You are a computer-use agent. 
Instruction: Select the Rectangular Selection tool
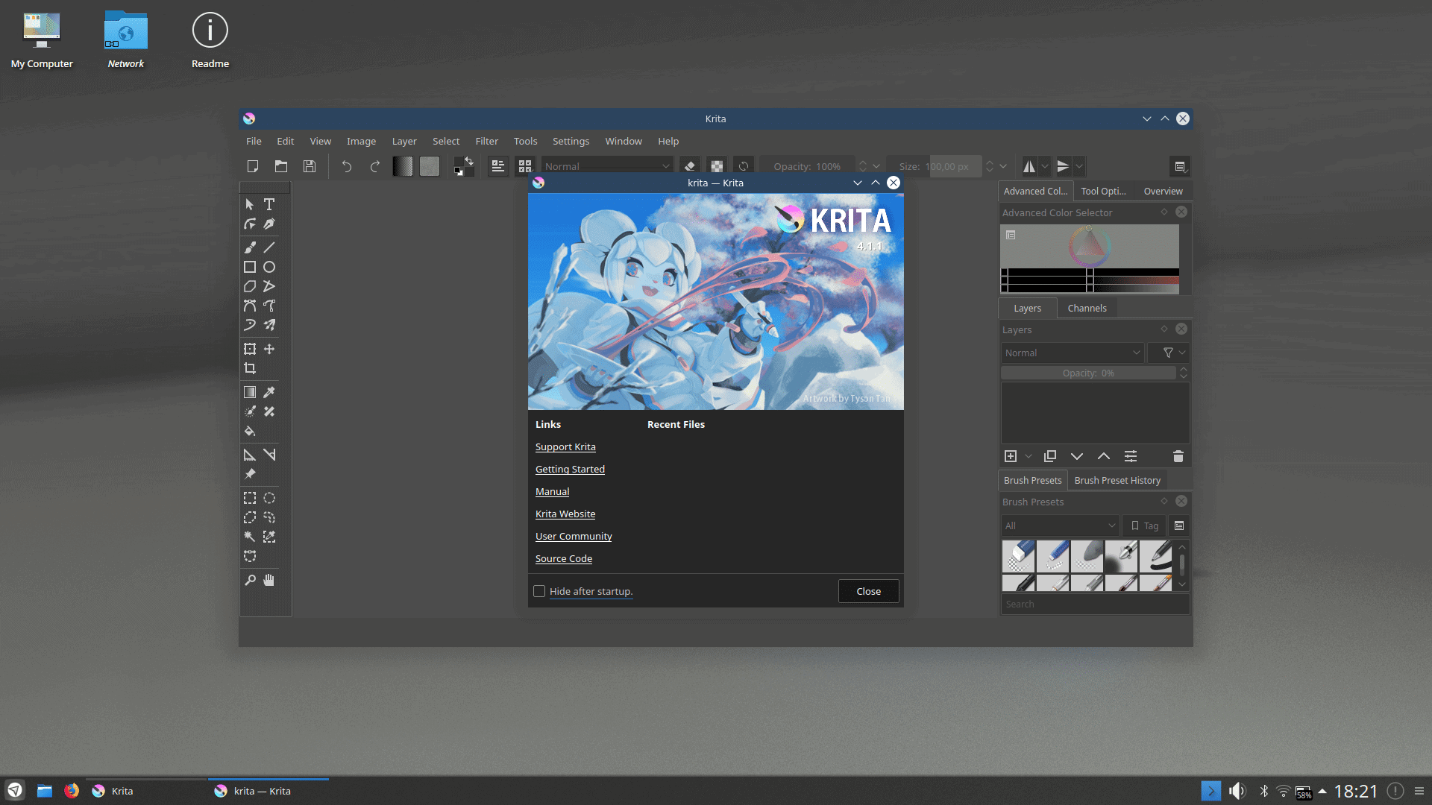[250, 498]
